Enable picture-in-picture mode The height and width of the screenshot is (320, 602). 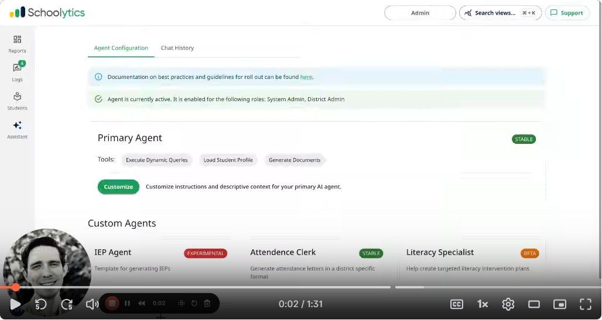click(560, 304)
